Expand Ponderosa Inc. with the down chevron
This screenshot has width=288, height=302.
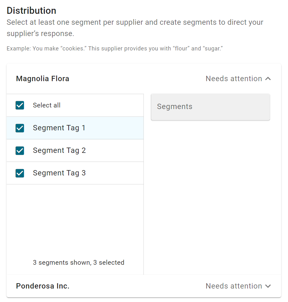point(268,286)
